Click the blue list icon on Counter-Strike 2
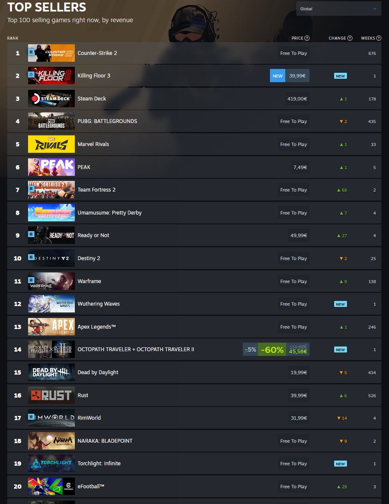 pos(31,52)
